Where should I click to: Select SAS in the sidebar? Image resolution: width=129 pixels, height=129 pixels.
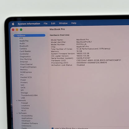22,85
